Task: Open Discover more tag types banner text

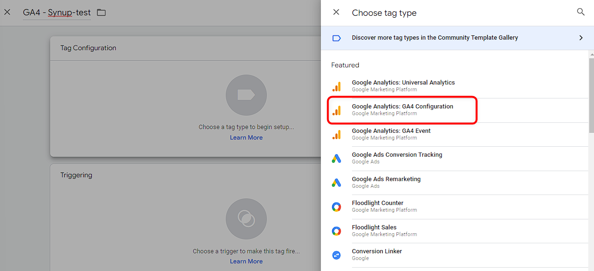Action: pos(435,38)
